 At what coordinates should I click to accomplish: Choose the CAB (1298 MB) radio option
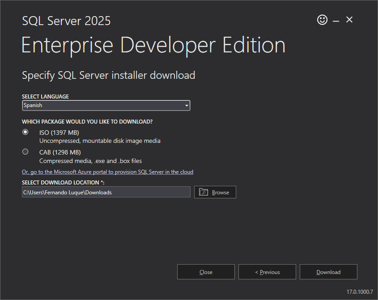click(25, 152)
